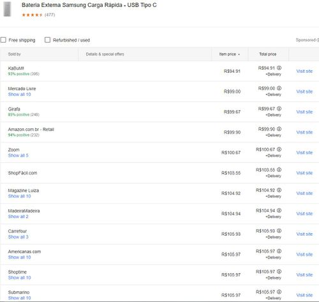Click the (477) reviews count
Screen dimensions: 319x302
click(x=50, y=15)
